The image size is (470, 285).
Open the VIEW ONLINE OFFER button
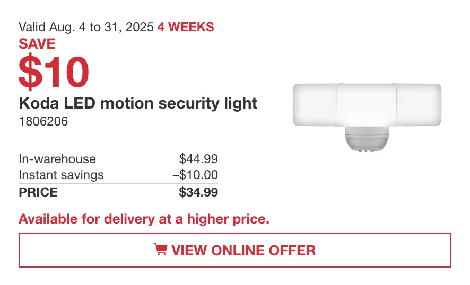234,250
